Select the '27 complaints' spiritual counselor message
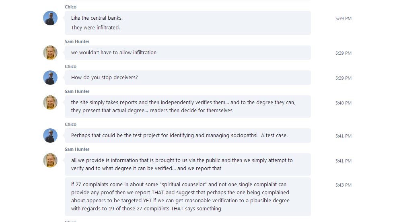Screen dimensions: 395x222 (180, 197)
